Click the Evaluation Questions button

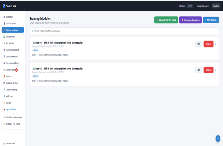[190, 20]
